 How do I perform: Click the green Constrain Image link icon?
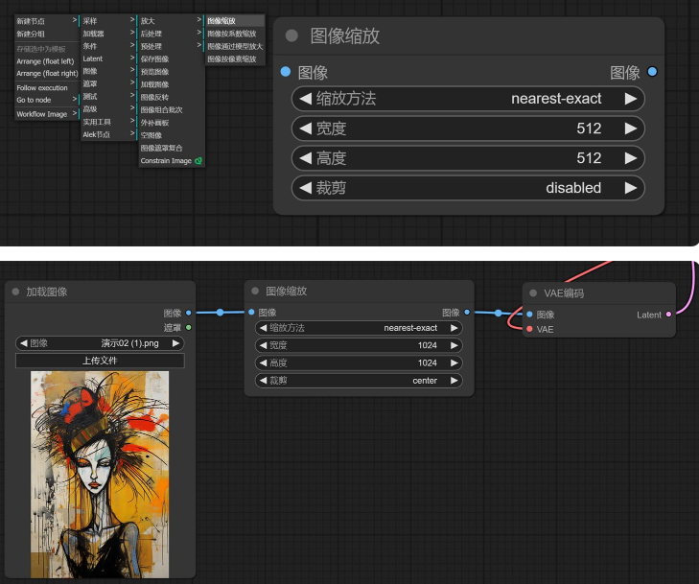pyautogui.click(x=198, y=160)
